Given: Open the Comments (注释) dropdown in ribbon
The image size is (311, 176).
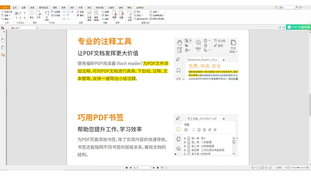Looking at the screenshot, I should coord(158,12).
